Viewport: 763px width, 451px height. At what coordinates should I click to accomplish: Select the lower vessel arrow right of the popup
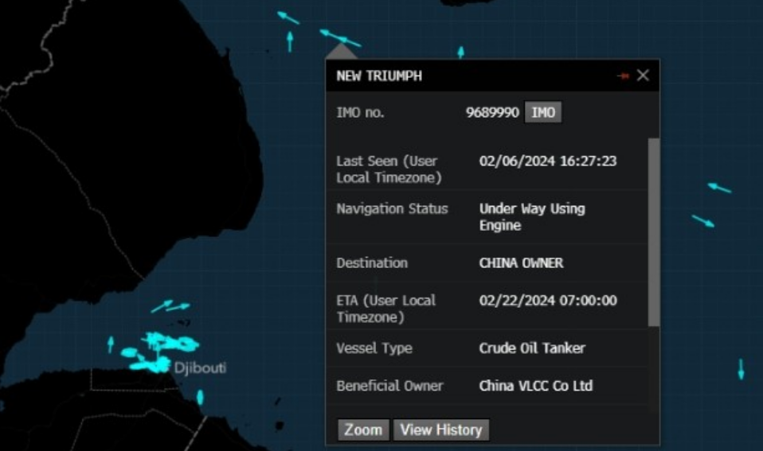pos(702,220)
